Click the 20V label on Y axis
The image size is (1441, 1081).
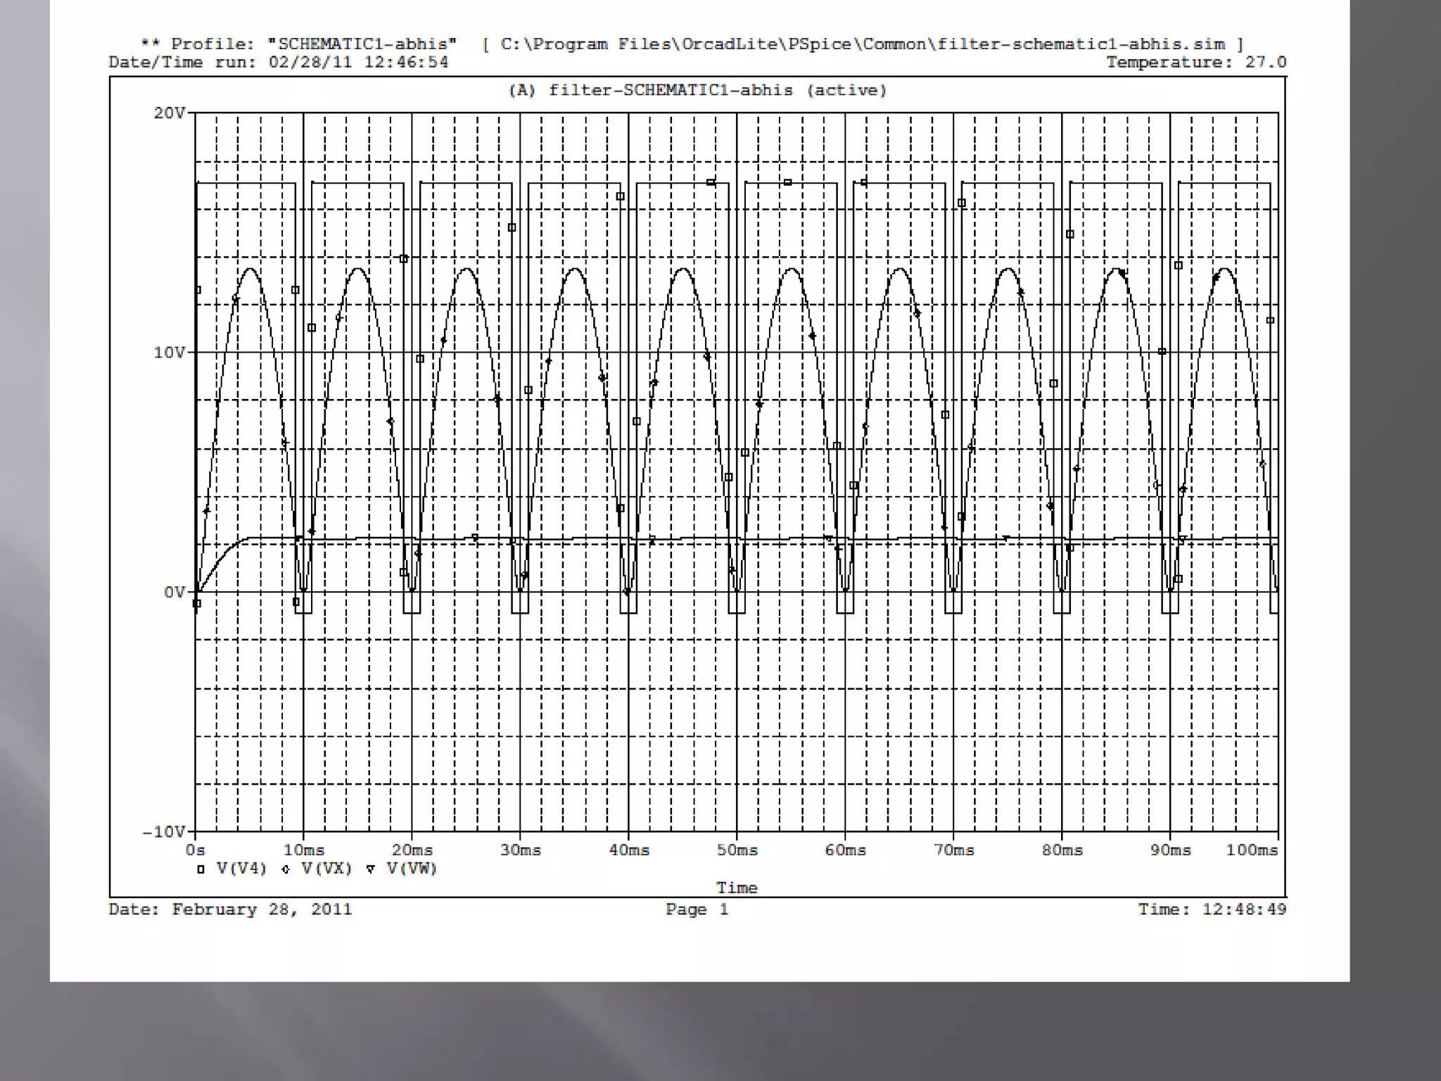click(x=170, y=113)
